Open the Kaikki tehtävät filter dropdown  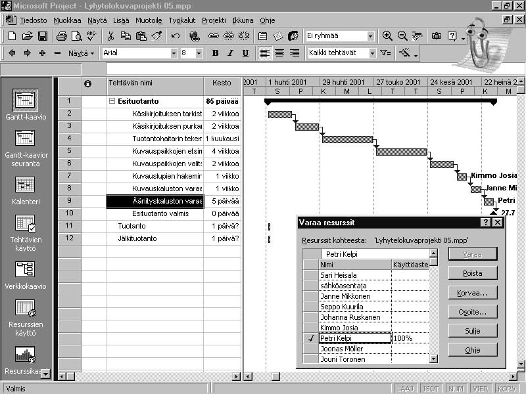point(372,53)
